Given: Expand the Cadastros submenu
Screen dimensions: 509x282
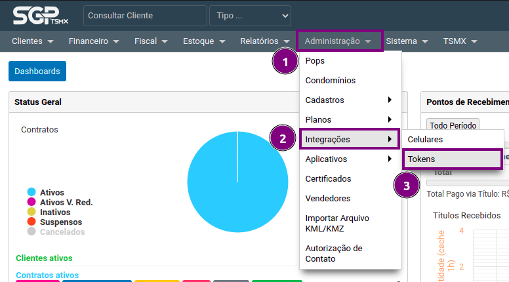Looking at the screenshot, I should pyautogui.click(x=349, y=100).
